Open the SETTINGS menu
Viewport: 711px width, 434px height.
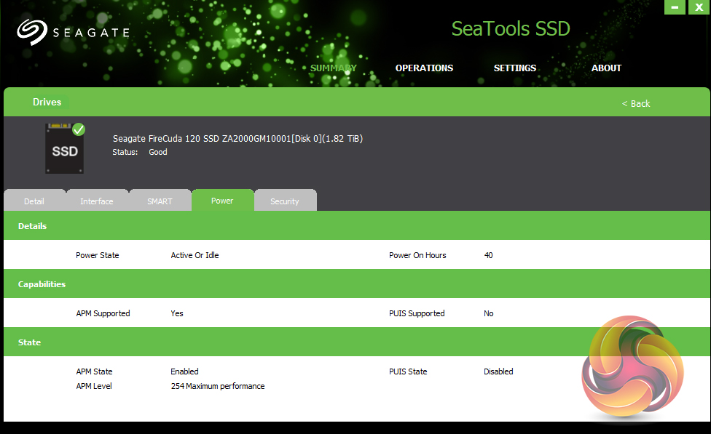point(514,68)
